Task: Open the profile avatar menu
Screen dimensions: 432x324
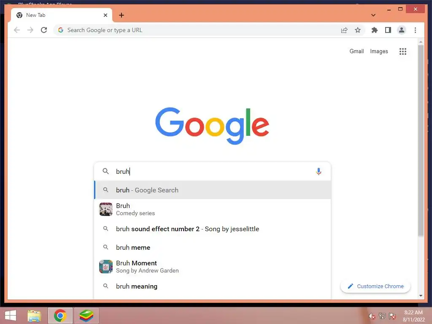Action: [x=402, y=30]
